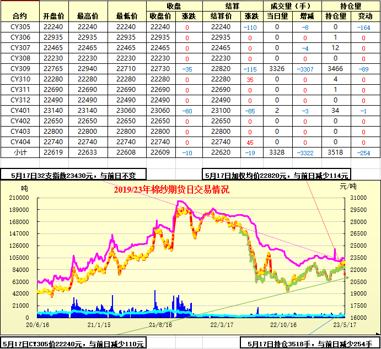
Task: Select CY309 当日量 cell showing 3326
Action: 277,69
